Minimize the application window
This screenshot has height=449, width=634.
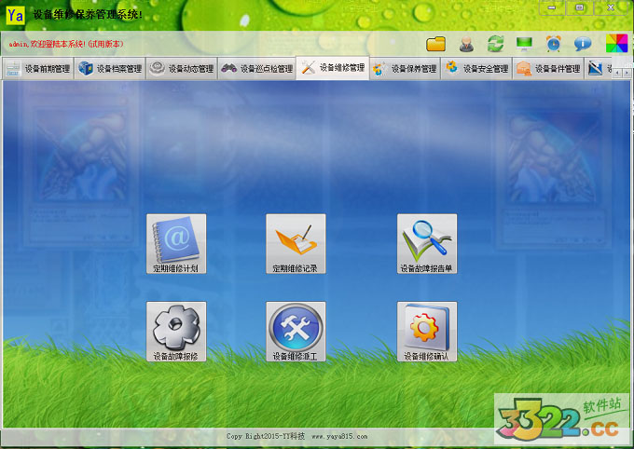(x=552, y=8)
